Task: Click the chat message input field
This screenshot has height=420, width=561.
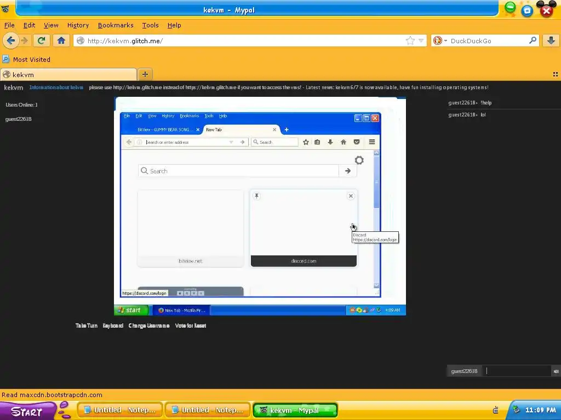Action: [517, 371]
